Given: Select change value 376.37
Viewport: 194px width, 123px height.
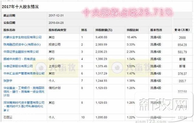Looking at the screenshot, I should 182,74.
